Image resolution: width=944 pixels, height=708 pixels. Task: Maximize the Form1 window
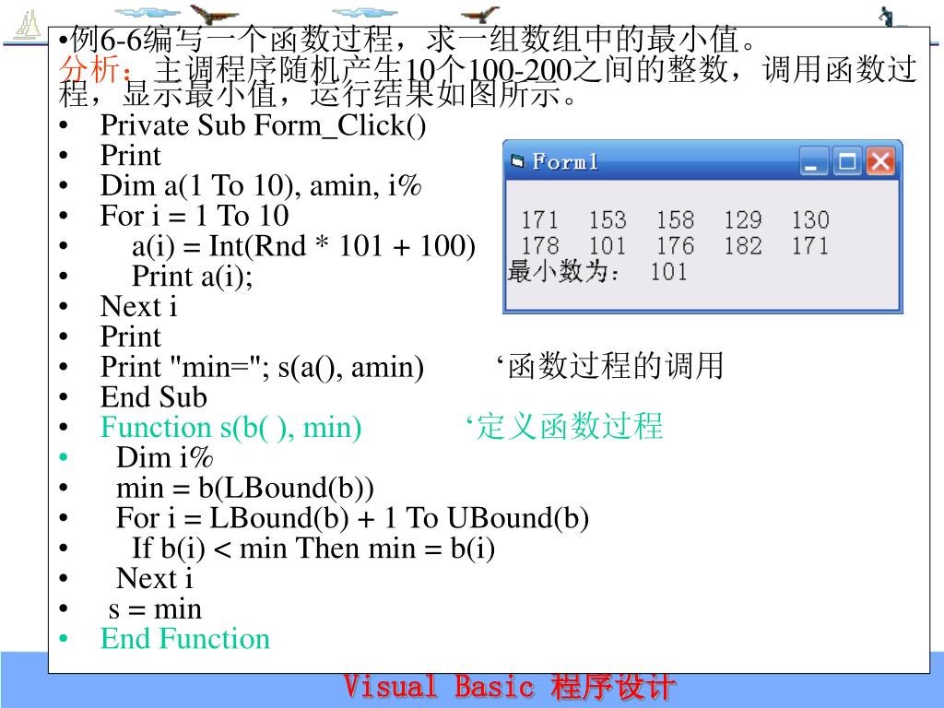pyautogui.click(x=847, y=161)
